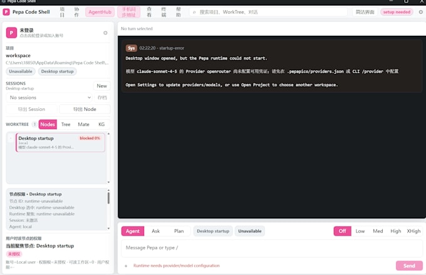The height and width of the screenshot is (275, 426).
Task: Click the 手机同步地址 menu item
Action: [128, 12]
